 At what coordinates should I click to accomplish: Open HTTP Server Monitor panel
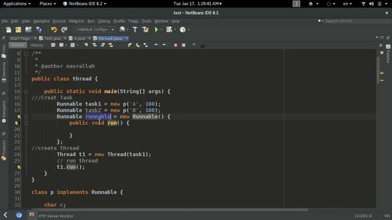(56, 216)
